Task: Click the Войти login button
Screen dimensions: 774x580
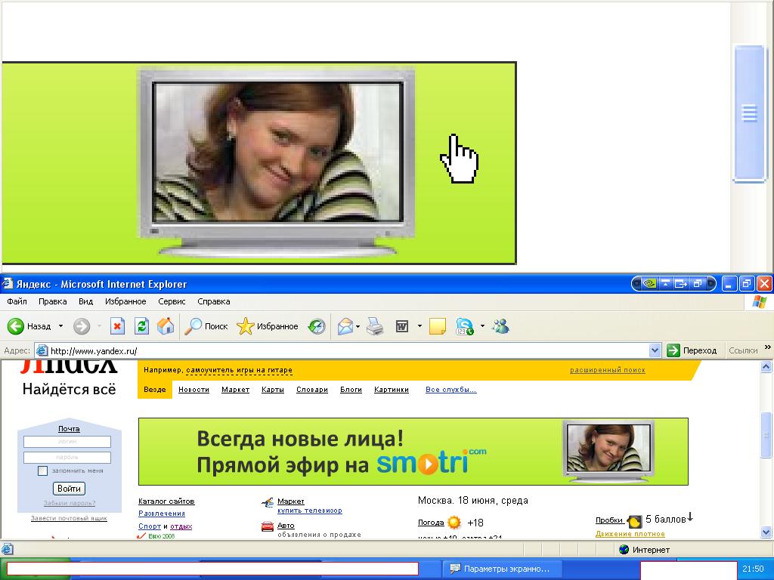Action: [x=69, y=489]
